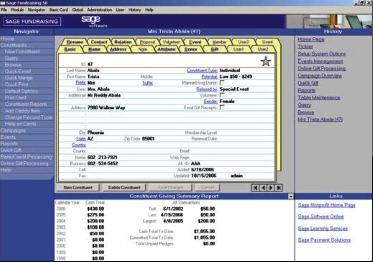Click the Delete Constituent button
Viewport: 373px width, 262px height.
click(124, 188)
